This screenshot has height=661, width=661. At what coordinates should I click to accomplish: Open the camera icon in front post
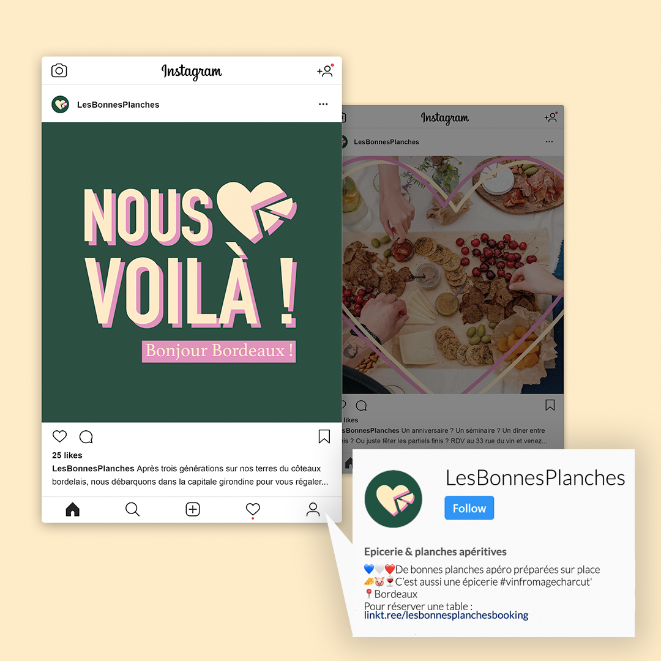pyautogui.click(x=59, y=70)
